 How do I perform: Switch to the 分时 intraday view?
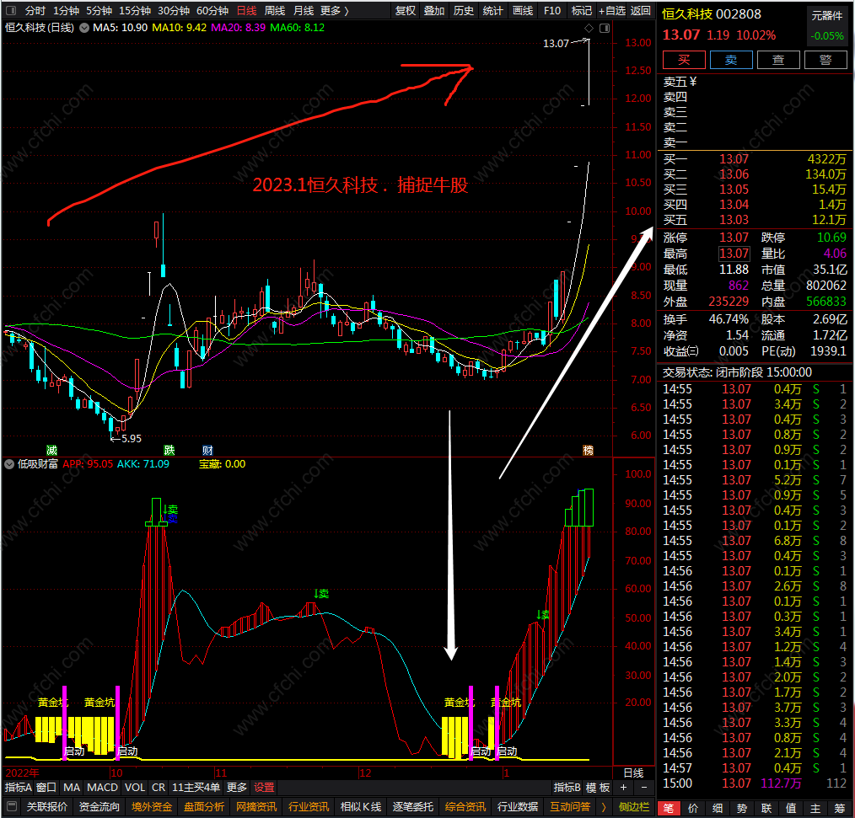(x=35, y=10)
